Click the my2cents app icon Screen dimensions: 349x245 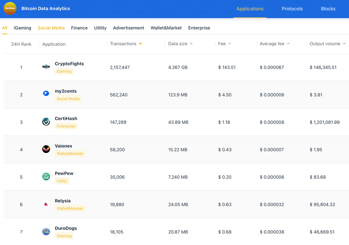pyautogui.click(x=46, y=93)
